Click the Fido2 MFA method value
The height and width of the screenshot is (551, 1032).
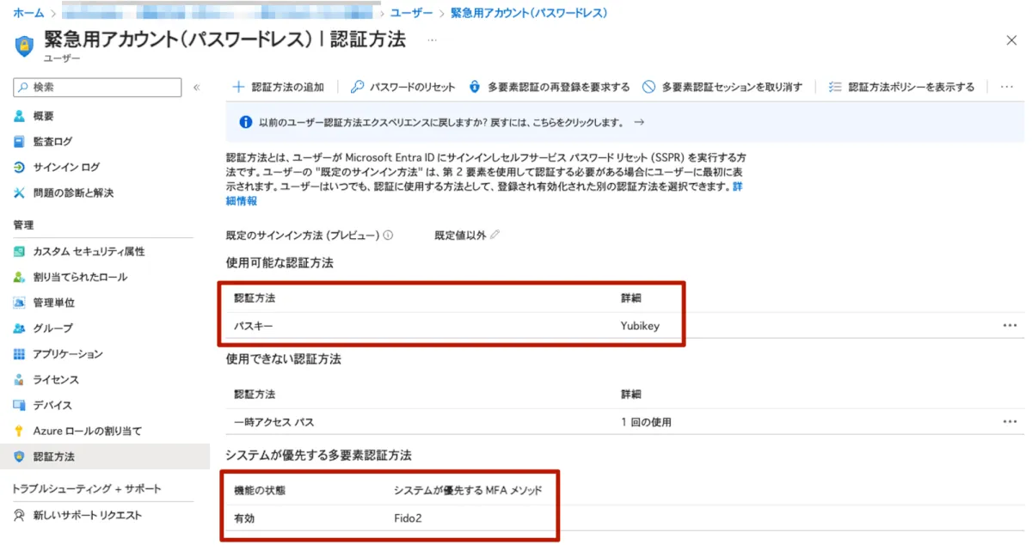pos(408,518)
